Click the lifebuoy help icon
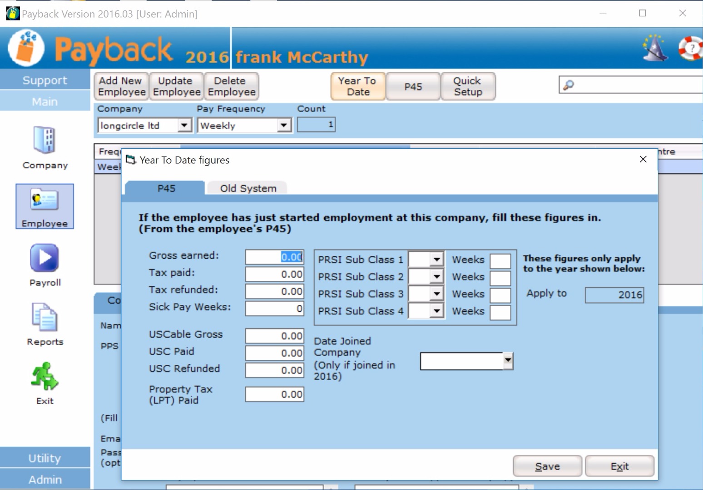 tap(689, 48)
